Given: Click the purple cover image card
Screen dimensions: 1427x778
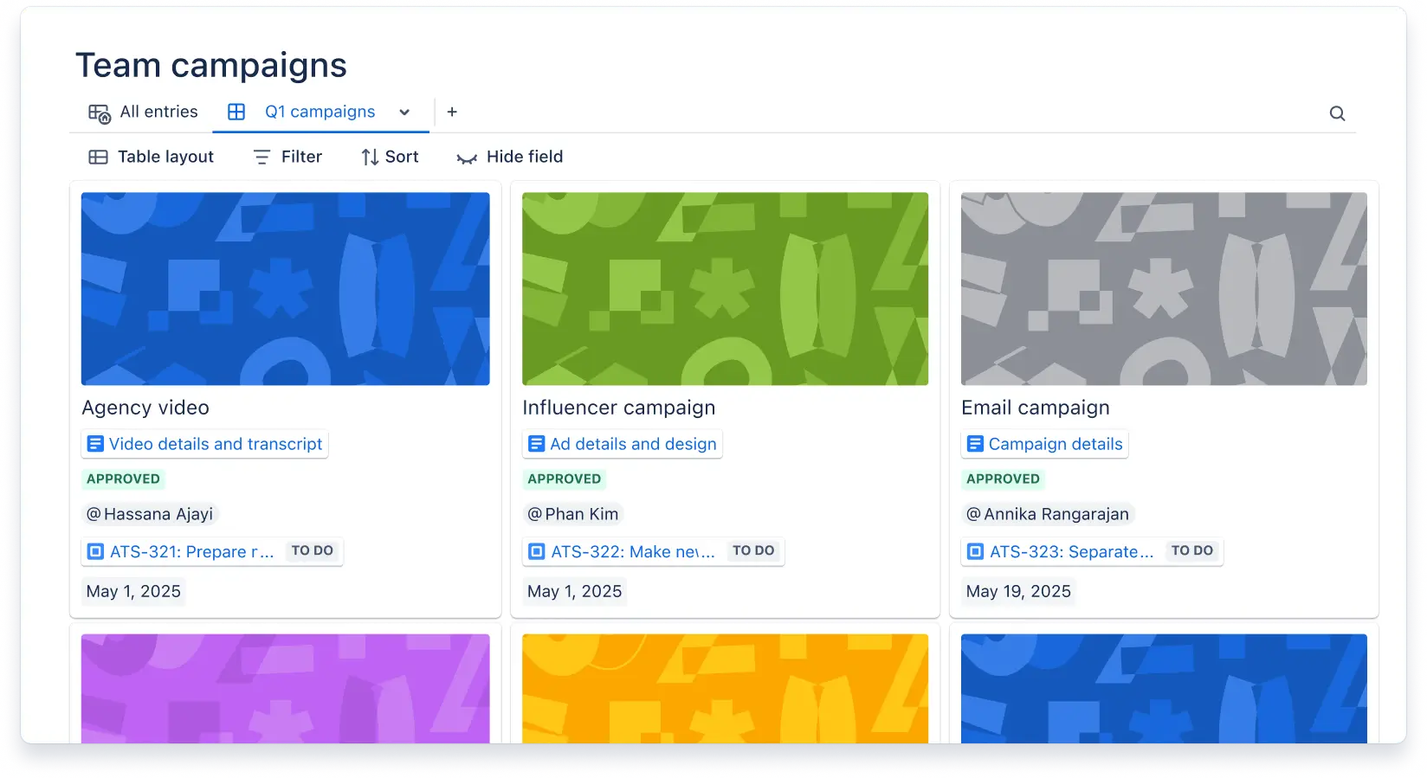Looking at the screenshot, I should click(x=286, y=689).
